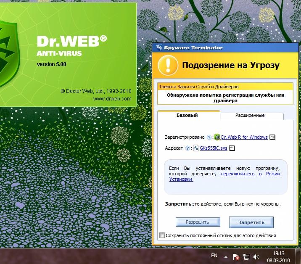301x264 pixels.
Task: Click the GKz555lC.sys file icon
Action: click(x=196, y=148)
